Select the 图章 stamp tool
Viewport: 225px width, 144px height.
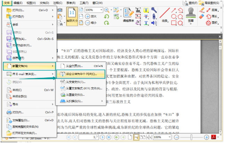click(190, 15)
